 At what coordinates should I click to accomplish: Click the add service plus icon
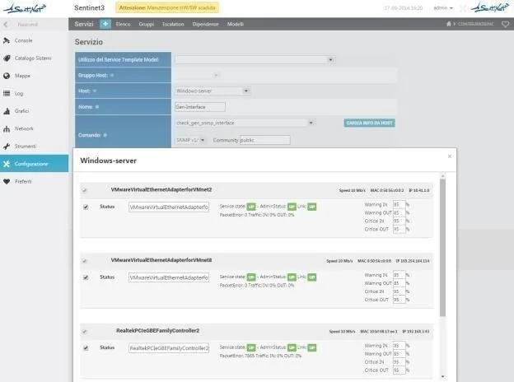point(105,24)
